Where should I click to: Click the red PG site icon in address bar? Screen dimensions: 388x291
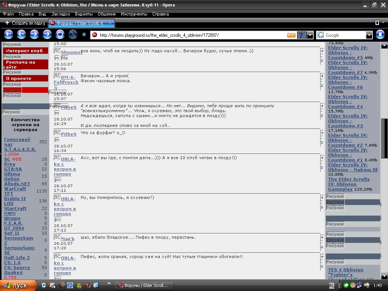[x=94, y=35]
